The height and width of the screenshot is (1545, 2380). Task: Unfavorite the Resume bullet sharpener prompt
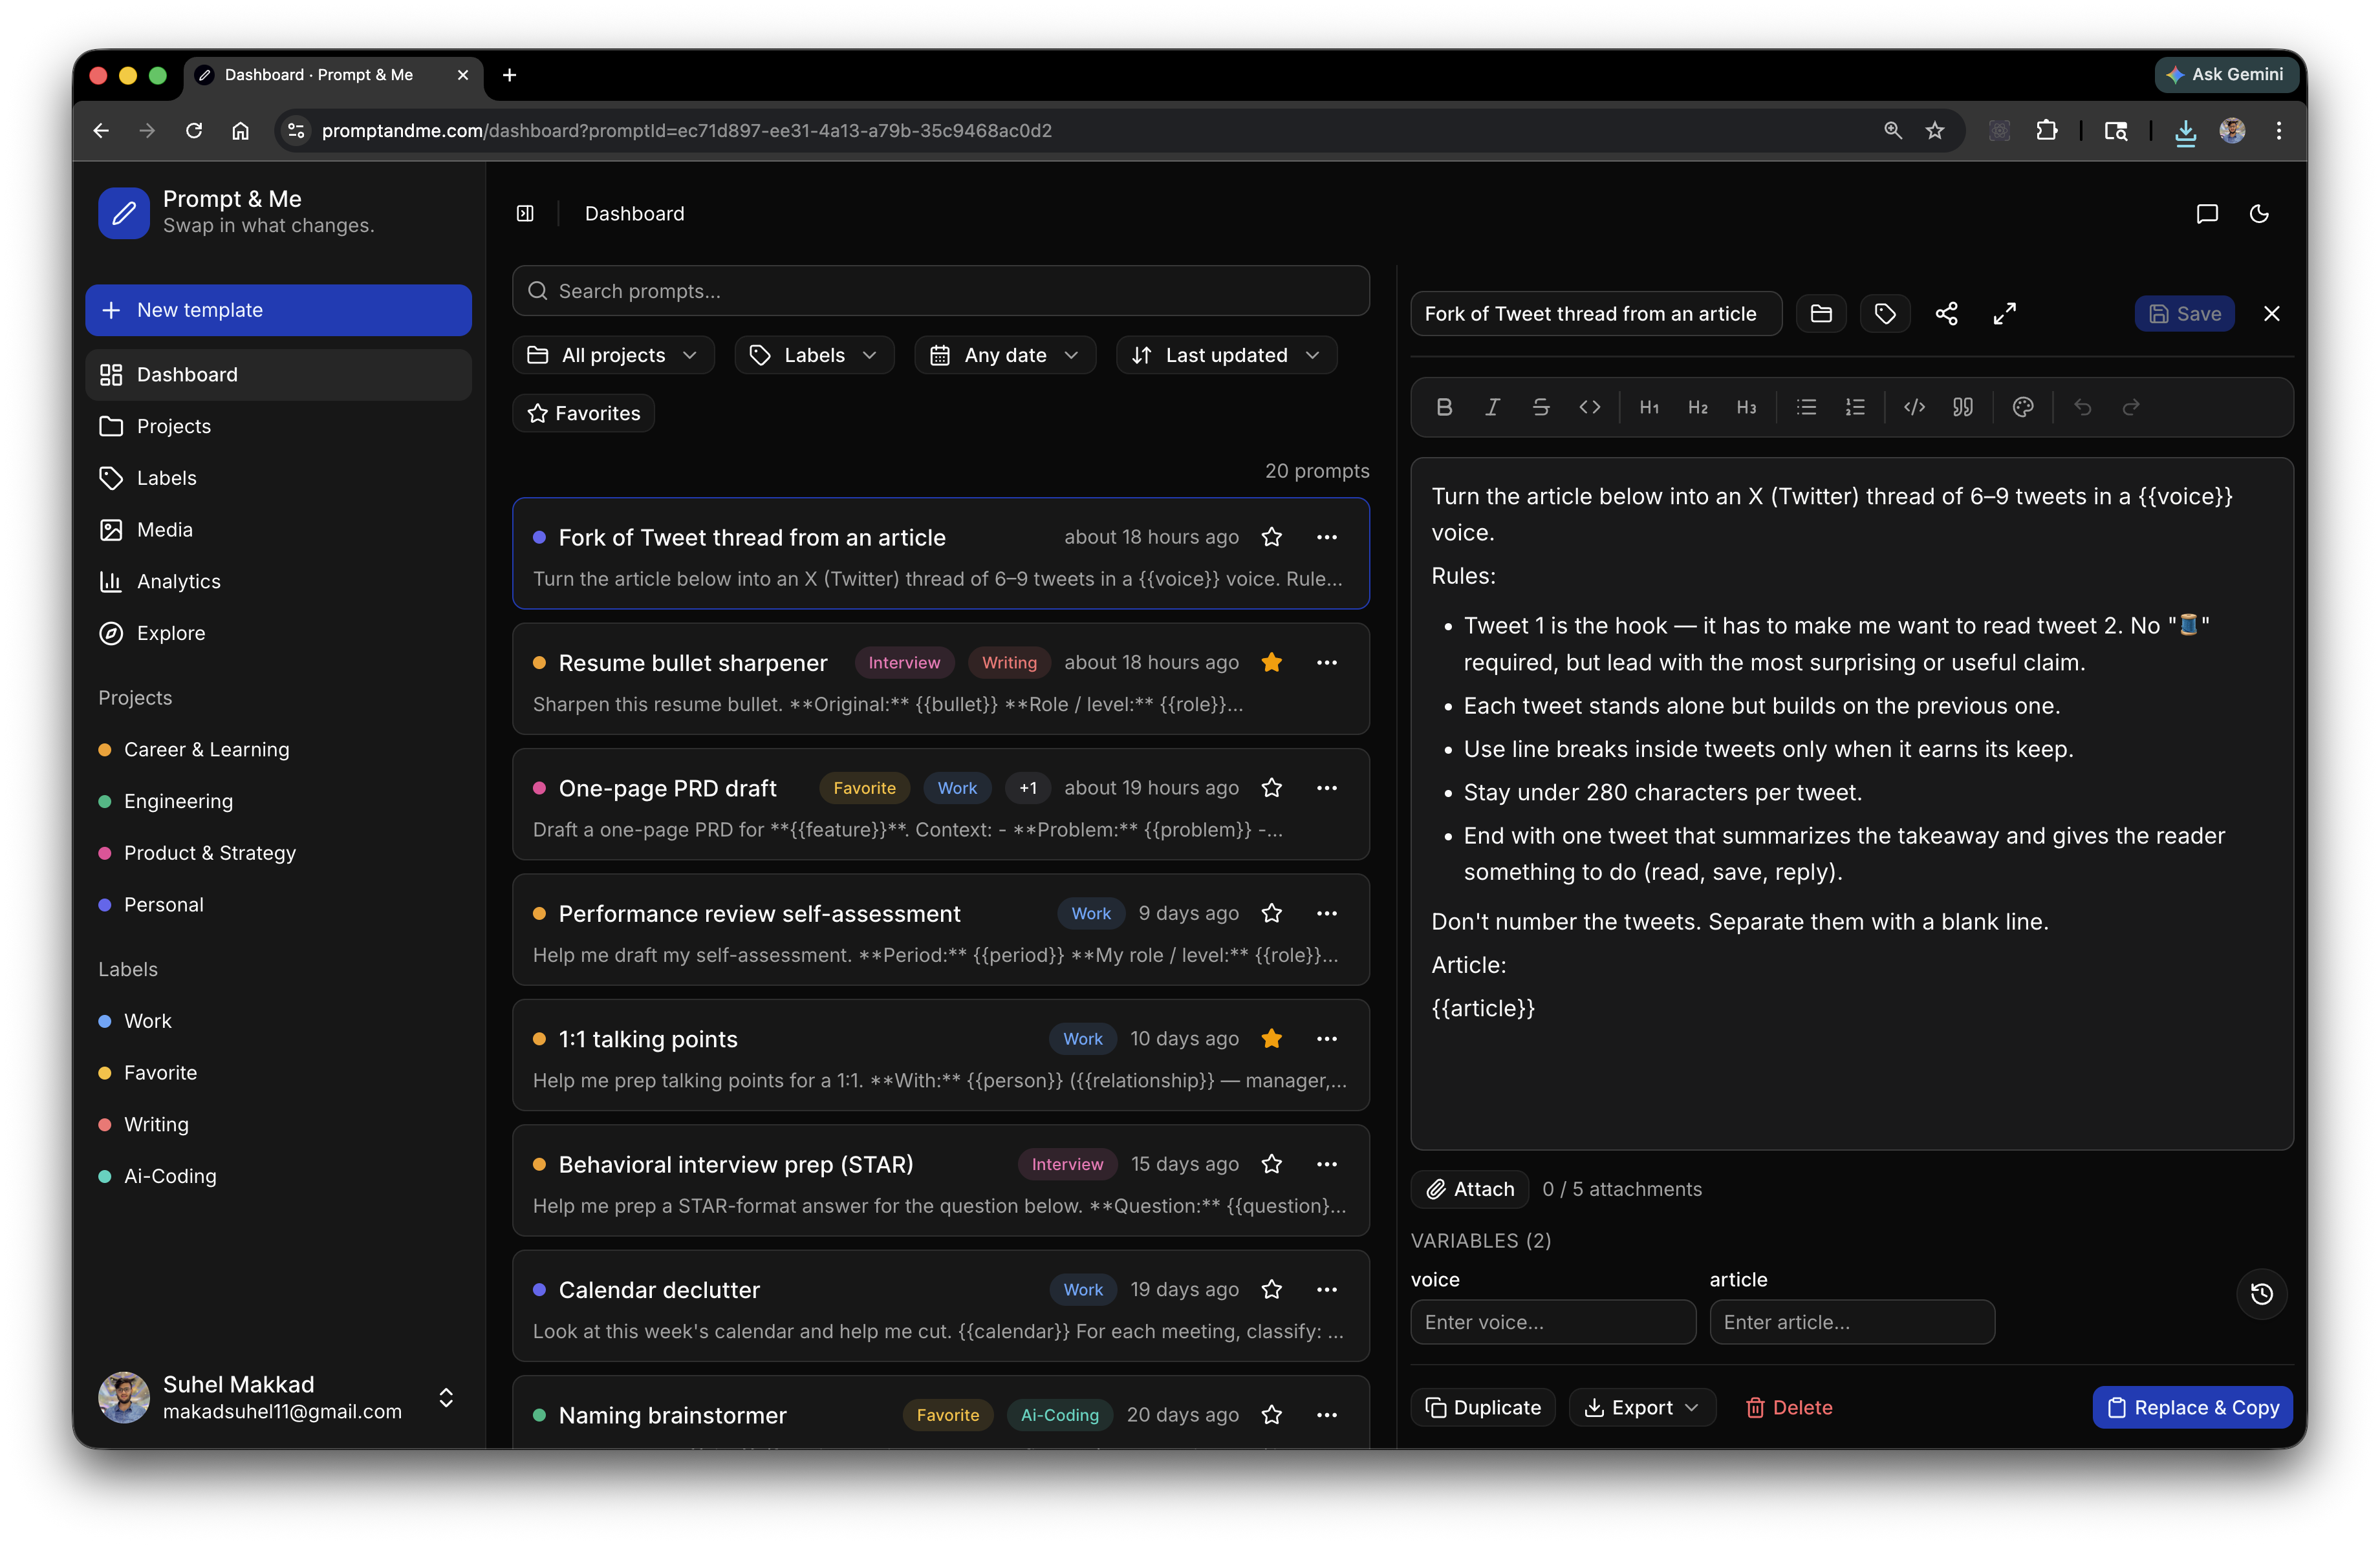tap(1272, 663)
